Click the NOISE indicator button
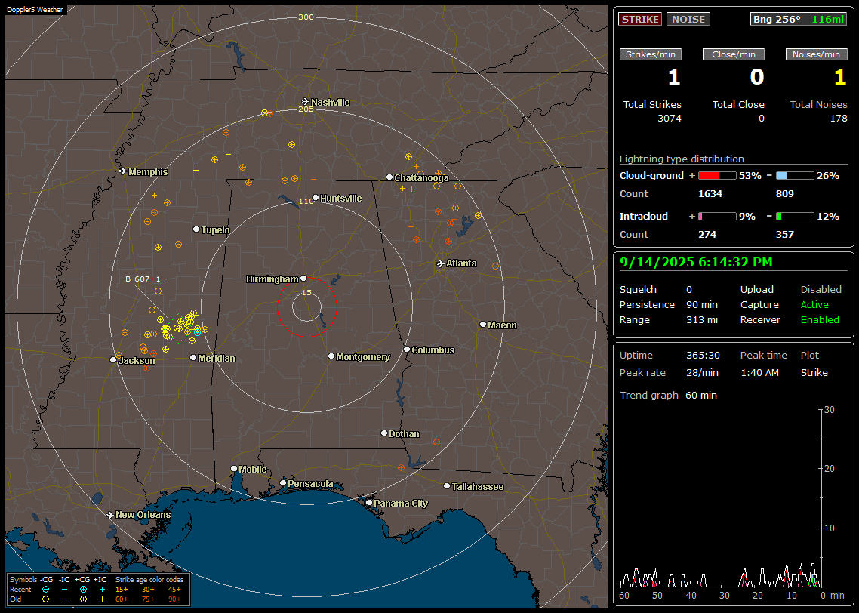Viewport: 859px width, 613px height. 688,19
